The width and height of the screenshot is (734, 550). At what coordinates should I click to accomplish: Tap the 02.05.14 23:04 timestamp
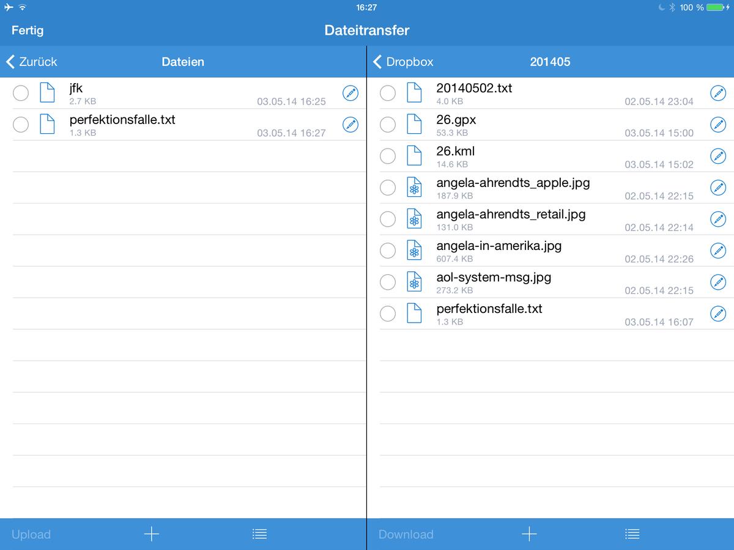tap(659, 101)
